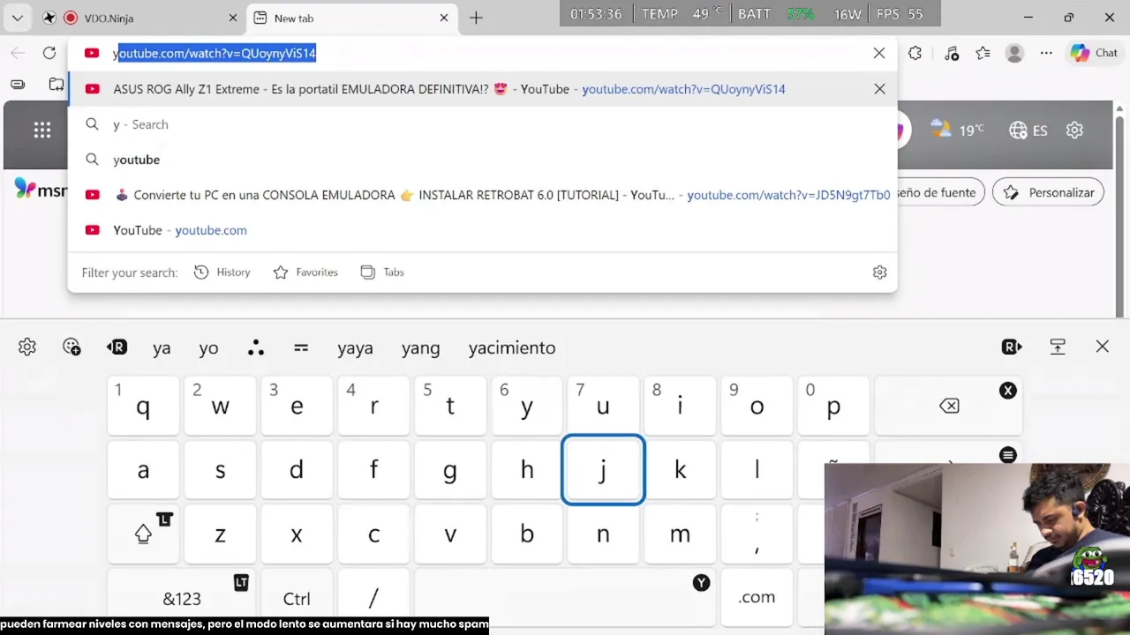Click the Ctrl key
Screen dimensions: 1130x635
[x=297, y=598]
